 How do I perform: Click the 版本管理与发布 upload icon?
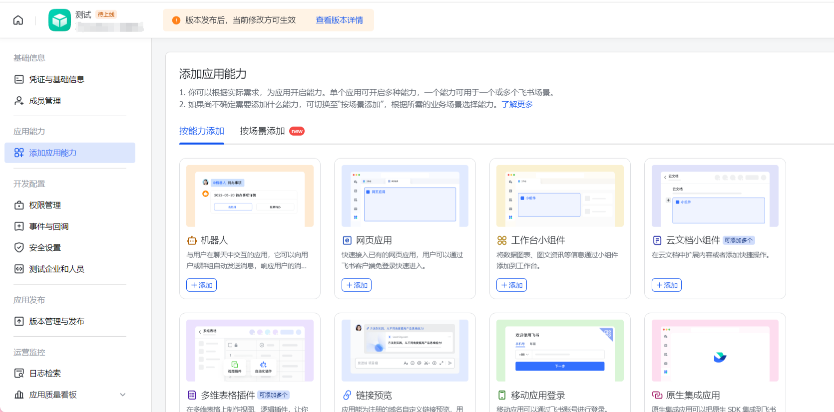pos(19,321)
